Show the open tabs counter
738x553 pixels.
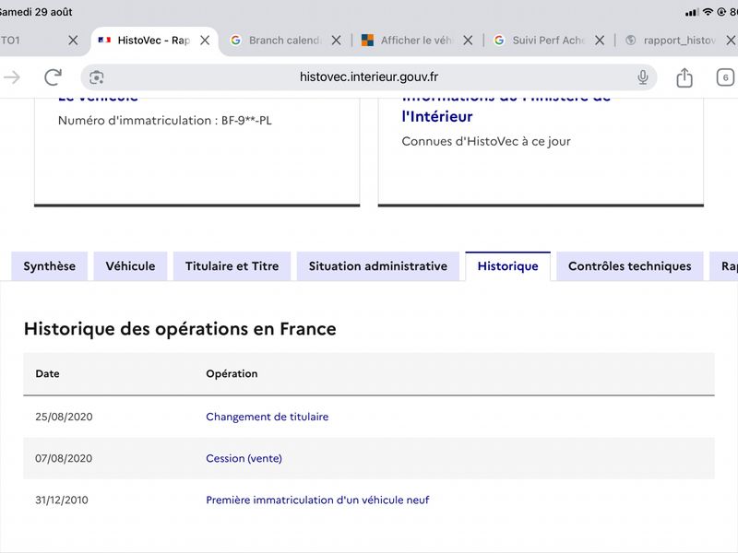click(x=725, y=77)
